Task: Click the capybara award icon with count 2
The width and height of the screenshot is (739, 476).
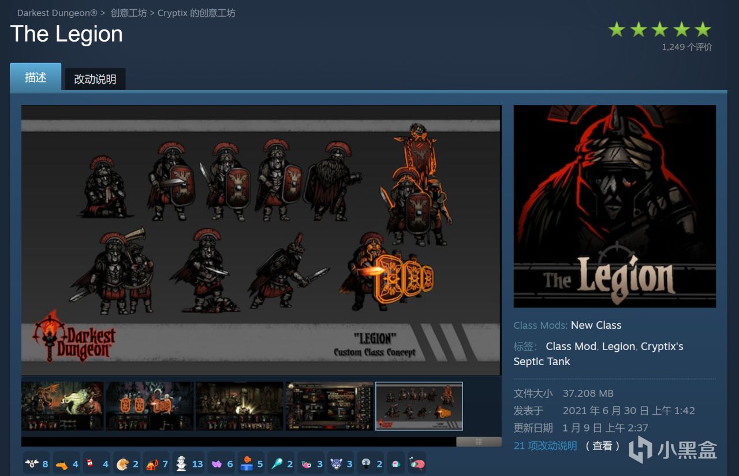Action: (126, 463)
